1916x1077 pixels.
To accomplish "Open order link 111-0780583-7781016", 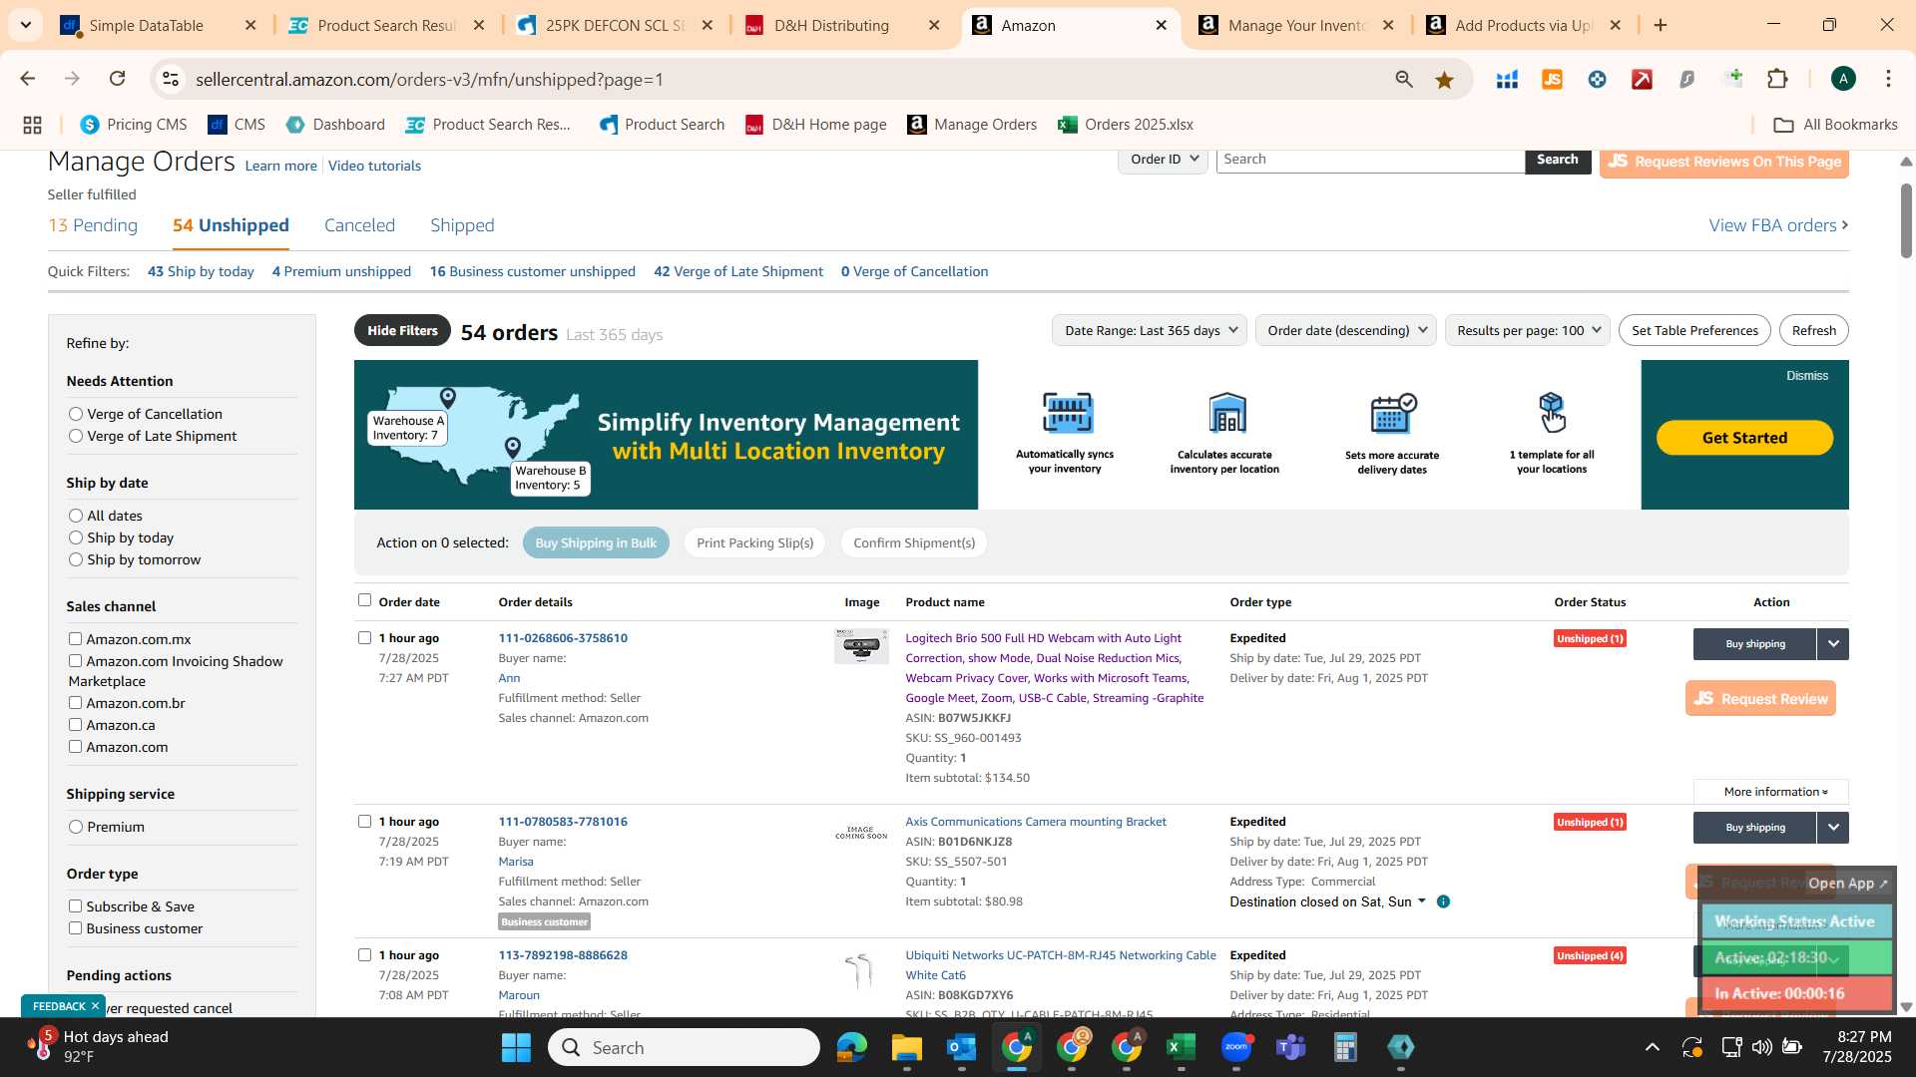I will coord(563,822).
